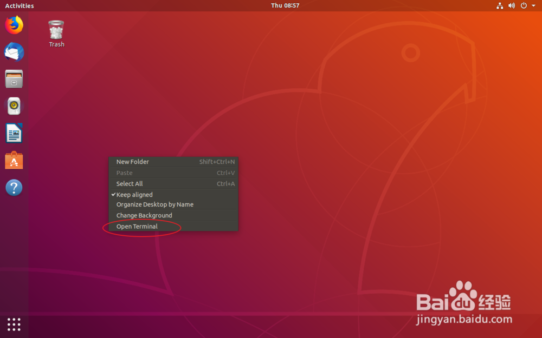Open the Activities overview
The height and width of the screenshot is (338, 542).
pos(19,5)
